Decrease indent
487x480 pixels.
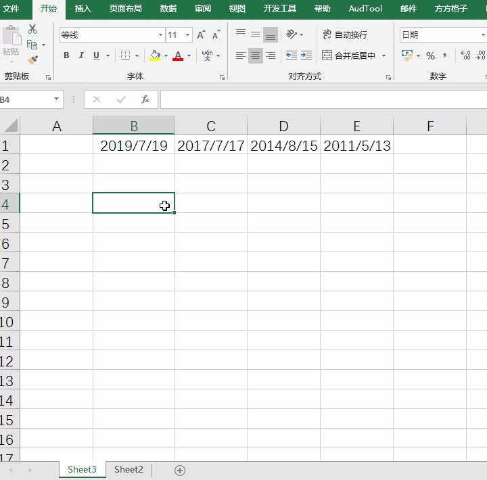(x=292, y=55)
